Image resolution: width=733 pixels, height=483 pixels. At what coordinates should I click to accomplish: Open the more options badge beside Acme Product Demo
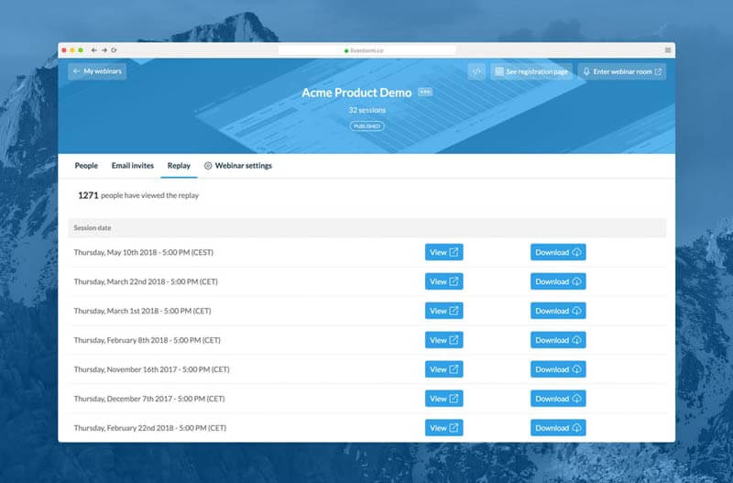[425, 93]
